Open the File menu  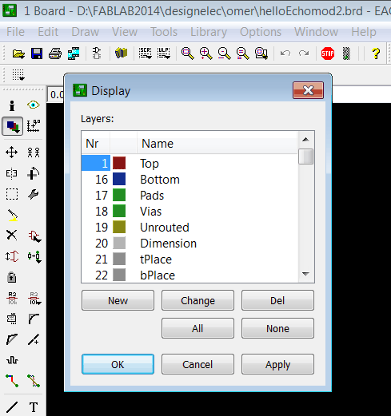tap(15, 32)
